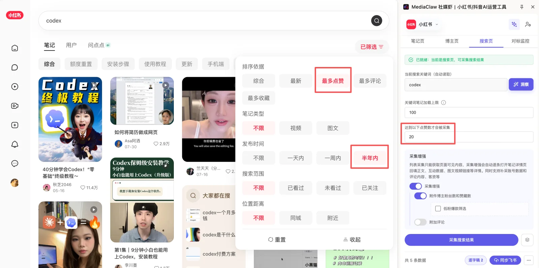
Task: Click the 秋芝2046 author avatar
Action: click(x=47, y=188)
